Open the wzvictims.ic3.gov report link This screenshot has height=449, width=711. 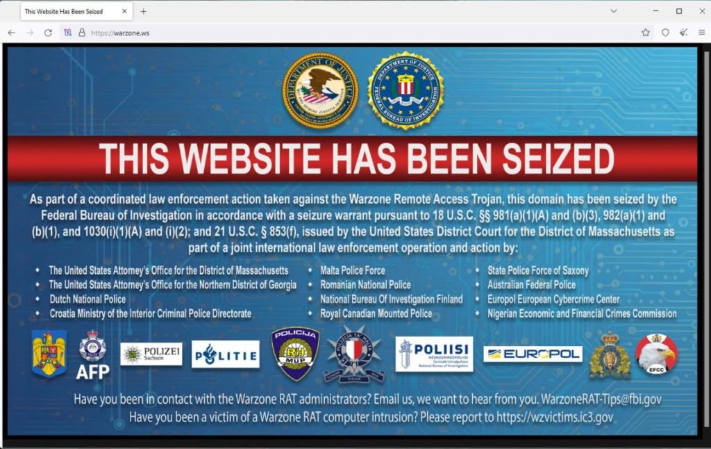555,417
